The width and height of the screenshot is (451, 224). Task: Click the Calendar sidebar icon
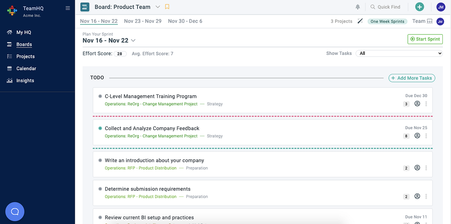pyautogui.click(x=10, y=68)
